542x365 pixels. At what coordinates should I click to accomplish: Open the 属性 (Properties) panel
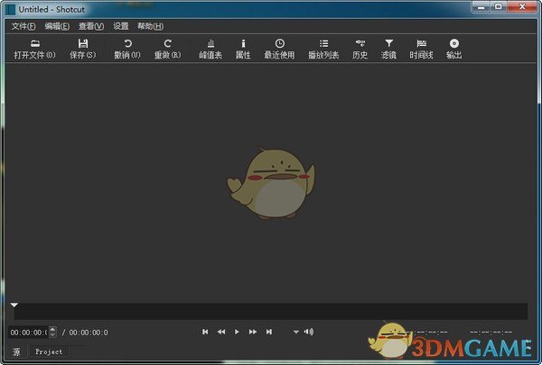(x=243, y=49)
